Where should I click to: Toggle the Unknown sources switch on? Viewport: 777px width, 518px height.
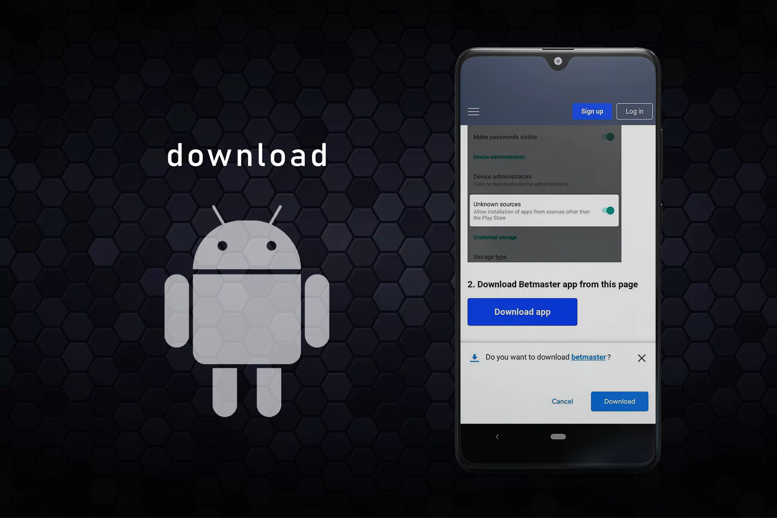pyautogui.click(x=607, y=211)
